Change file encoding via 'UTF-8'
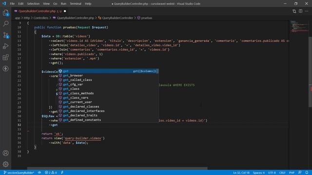312x175 pixels. pos(272,173)
